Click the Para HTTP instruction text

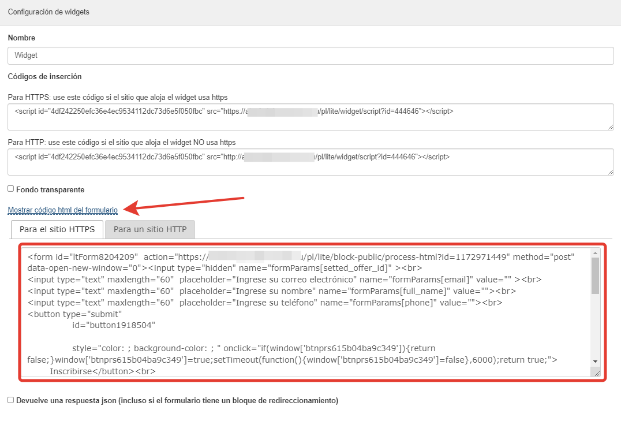click(122, 142)
